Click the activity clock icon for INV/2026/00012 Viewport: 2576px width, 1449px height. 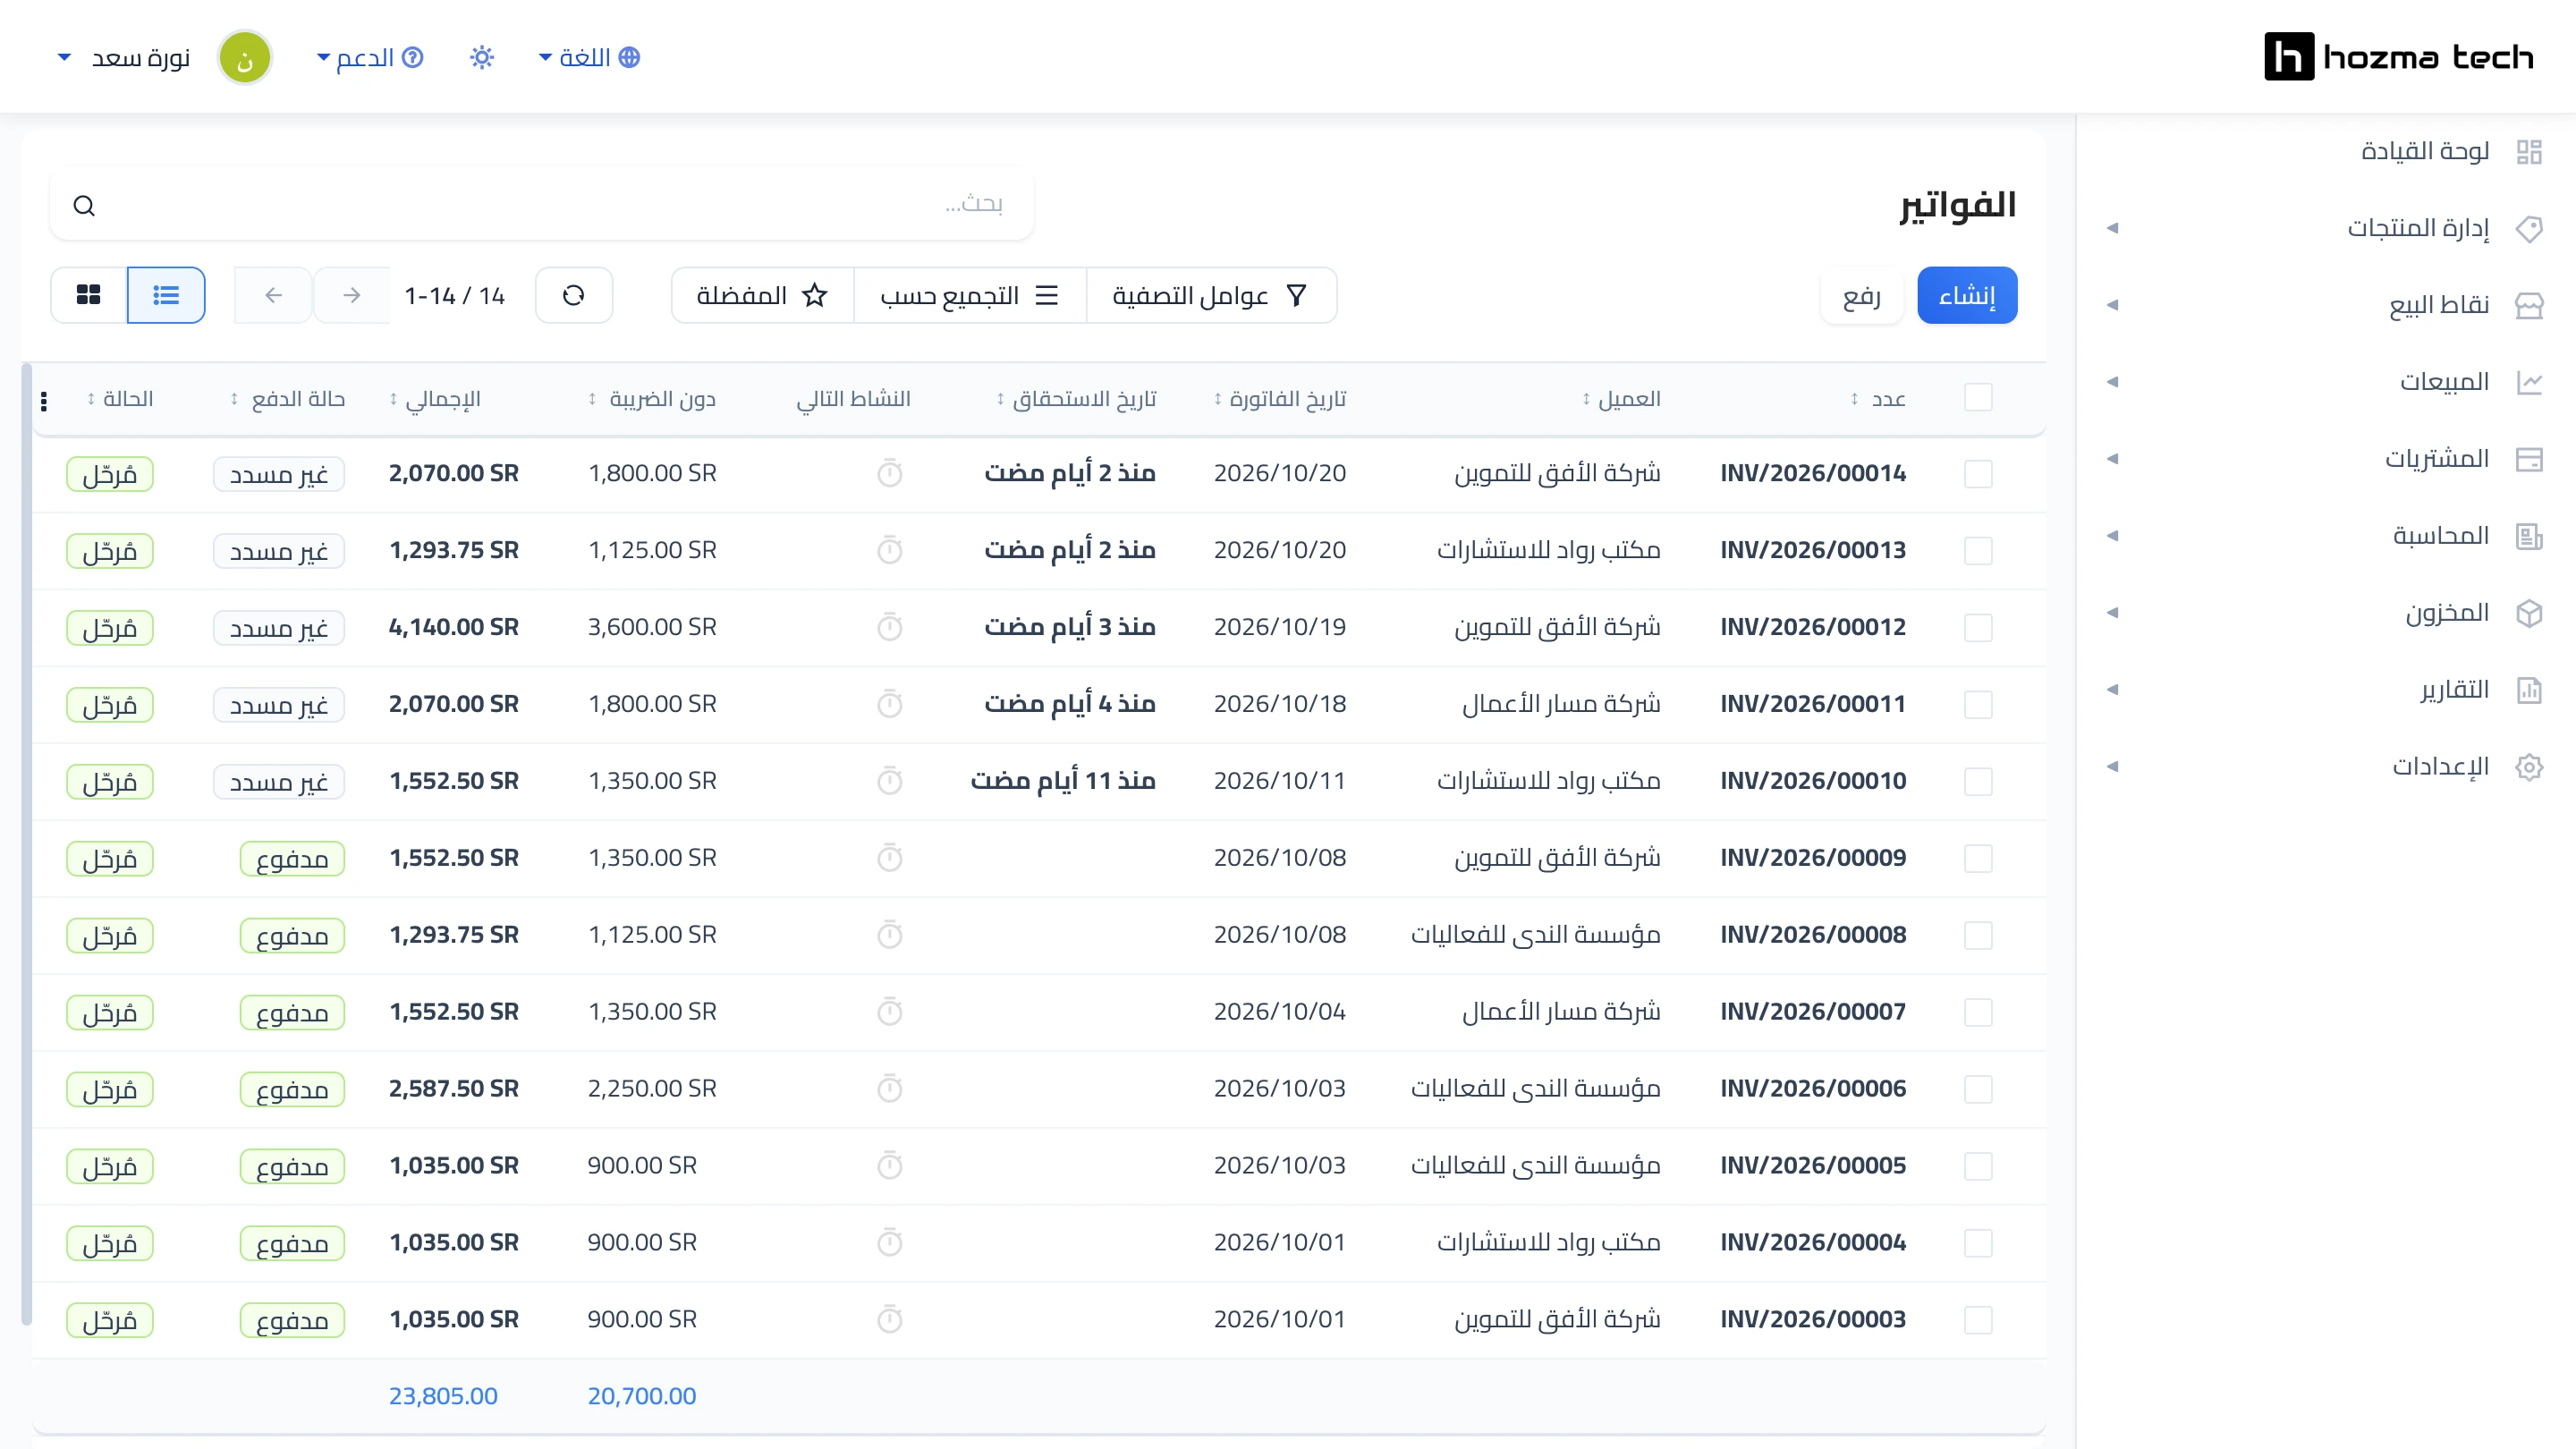(889, 627)
